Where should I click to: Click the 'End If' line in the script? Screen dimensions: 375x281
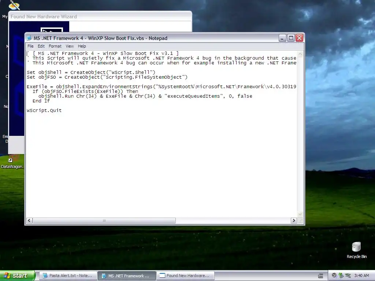tap(41, 101)
